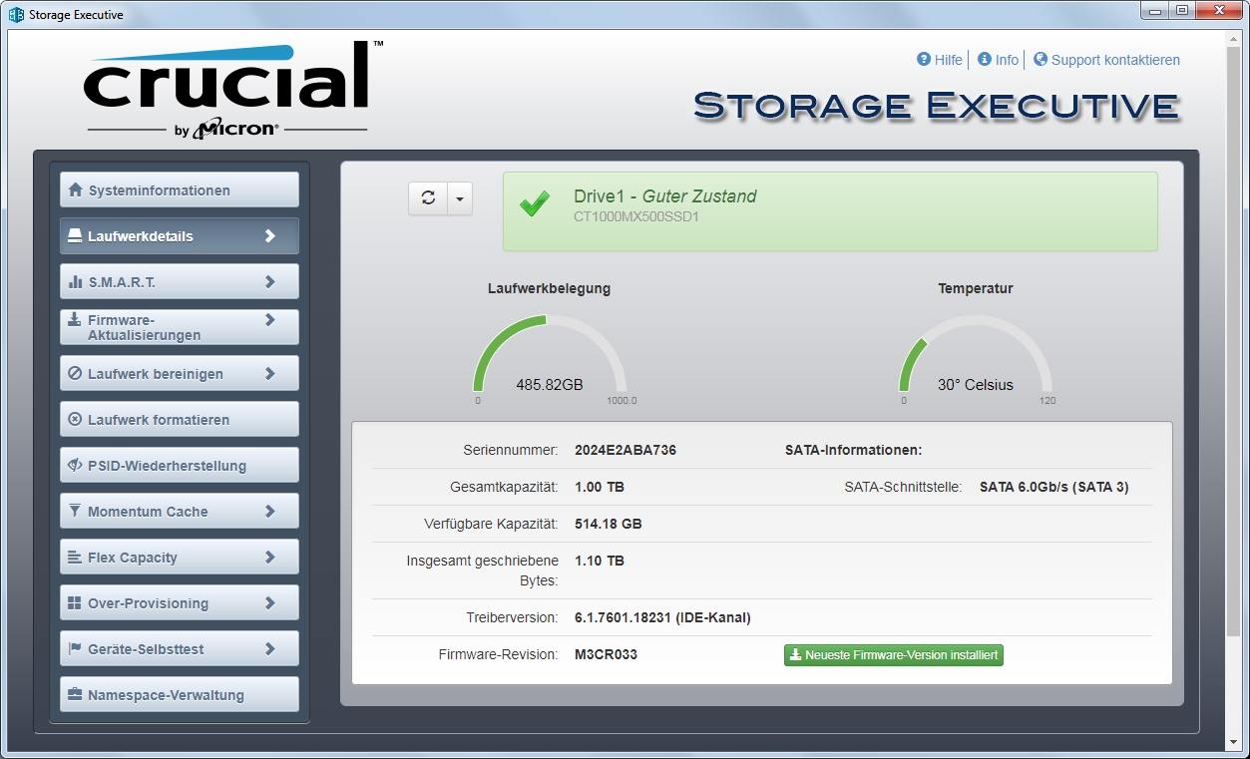
Task: Click the lines icon beside Flex Capacity
Action: [75, 558]
